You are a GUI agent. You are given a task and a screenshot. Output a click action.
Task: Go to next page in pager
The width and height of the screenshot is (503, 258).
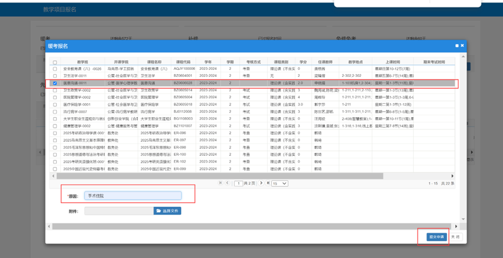pyautogui.click(x=261, y=183)
